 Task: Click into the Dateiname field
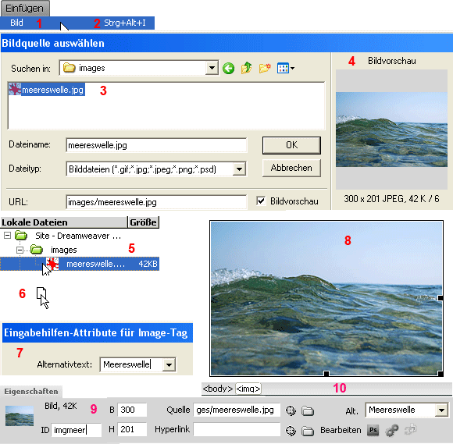[156, 145]
